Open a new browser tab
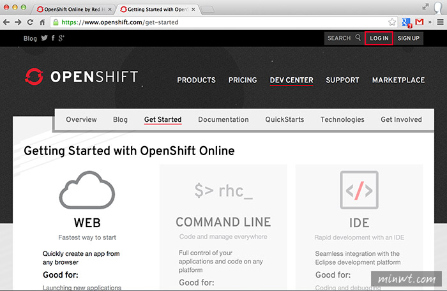The height and width of the screenshot is (291, 447). coord(208,10)
